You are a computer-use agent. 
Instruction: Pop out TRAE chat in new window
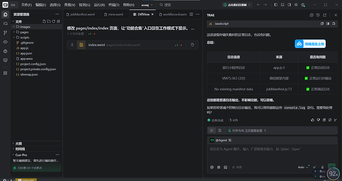[325, 15]
